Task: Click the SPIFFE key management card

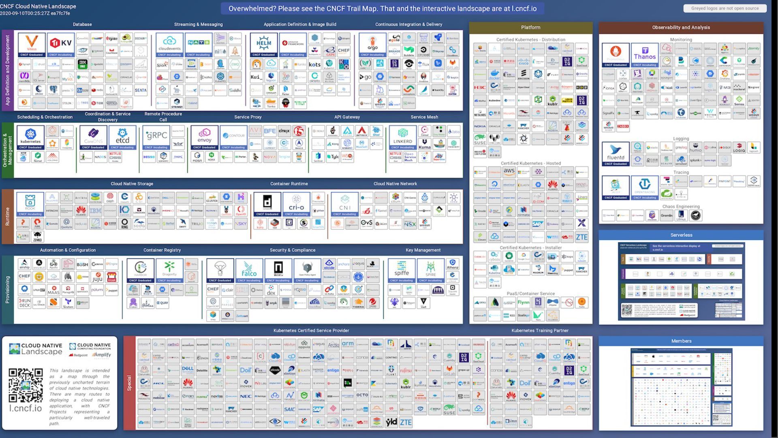Action: [402, 271]
